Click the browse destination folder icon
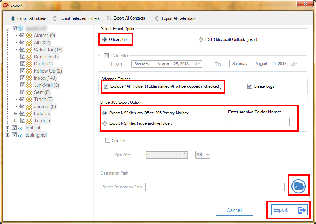This screenshot has height=224, width=316. (x=299, y=186)
